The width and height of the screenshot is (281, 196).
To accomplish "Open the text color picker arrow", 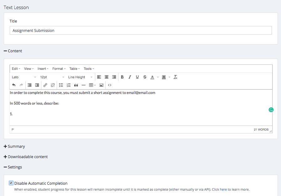I will tap(158, 77).
